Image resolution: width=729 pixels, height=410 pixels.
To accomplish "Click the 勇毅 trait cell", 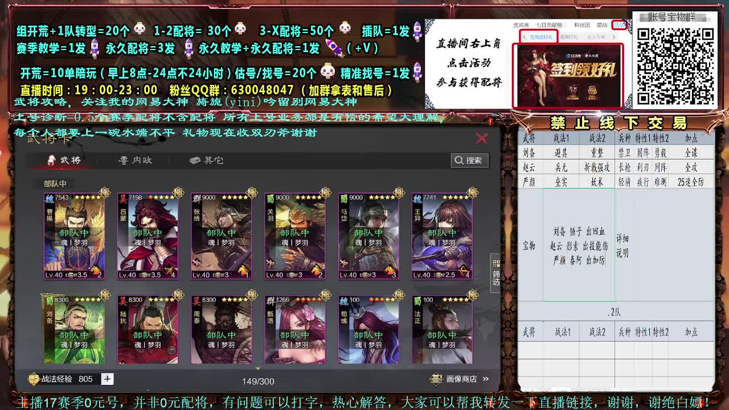I will (x=661, y=153).
